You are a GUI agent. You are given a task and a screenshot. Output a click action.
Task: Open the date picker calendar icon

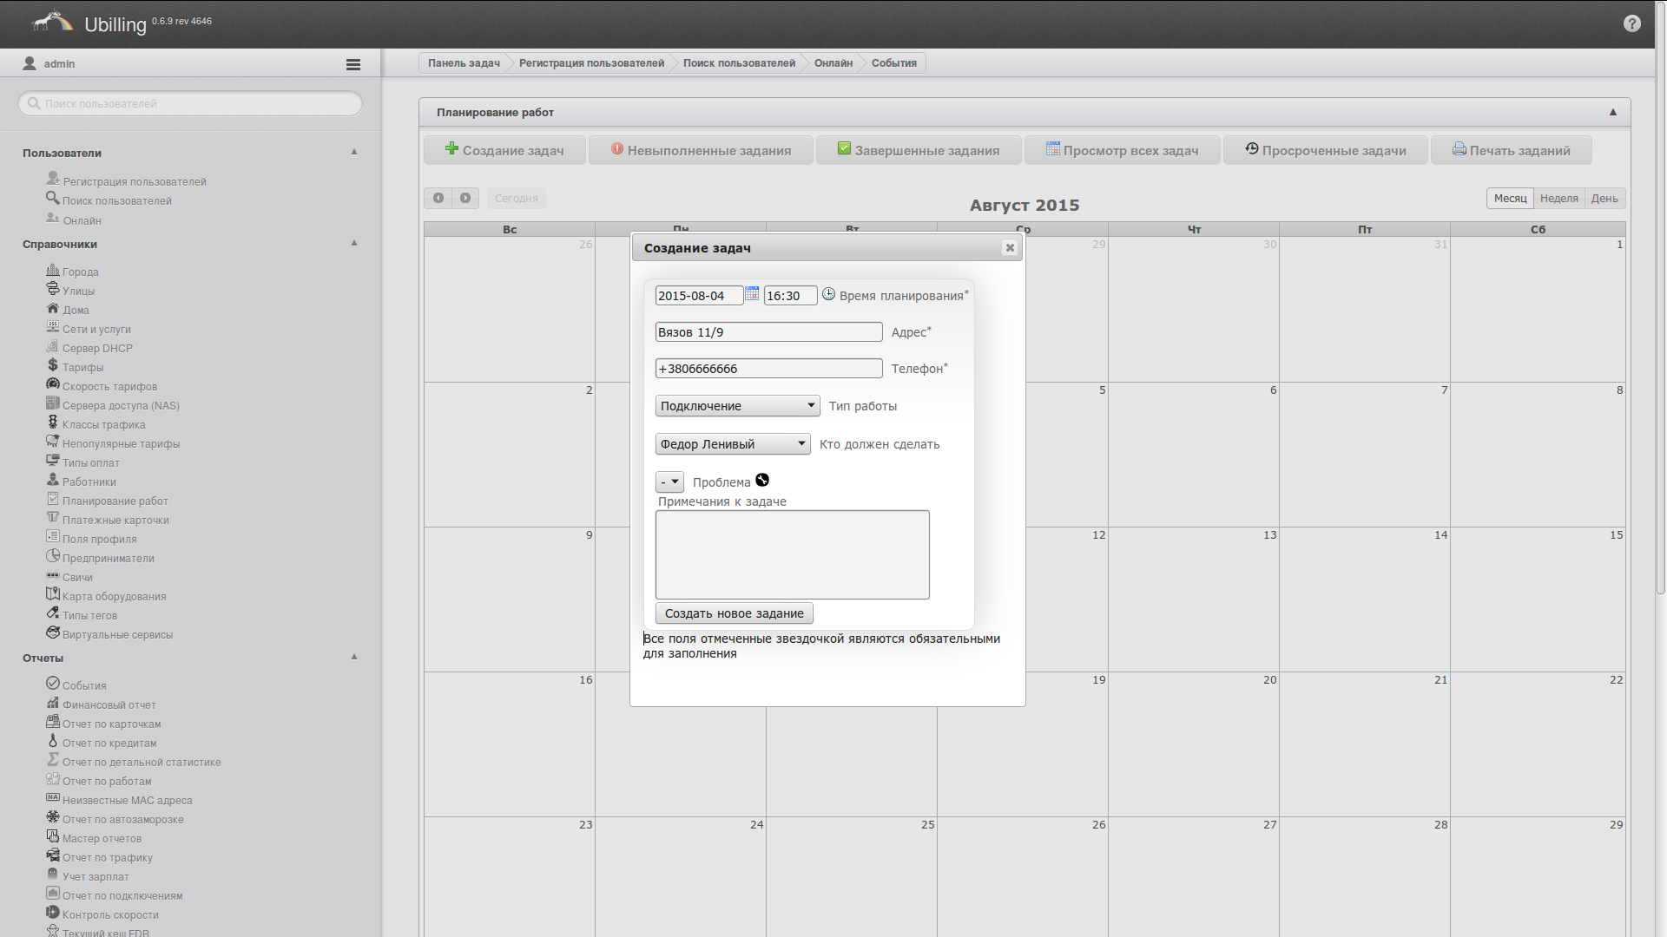[752, 294]
